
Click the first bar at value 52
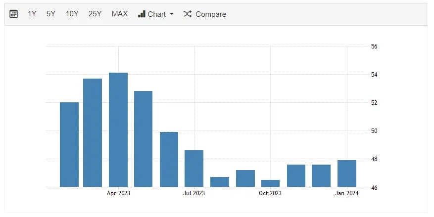(69, 144)
